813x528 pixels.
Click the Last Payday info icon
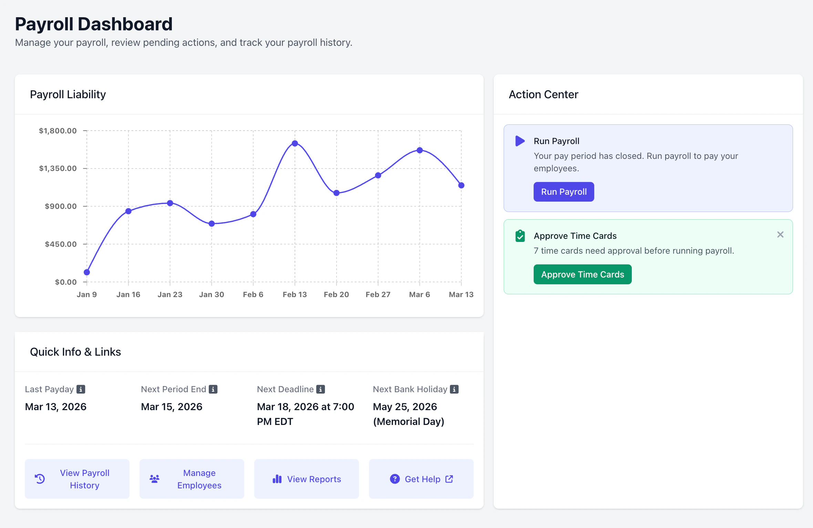coord(81,389)
